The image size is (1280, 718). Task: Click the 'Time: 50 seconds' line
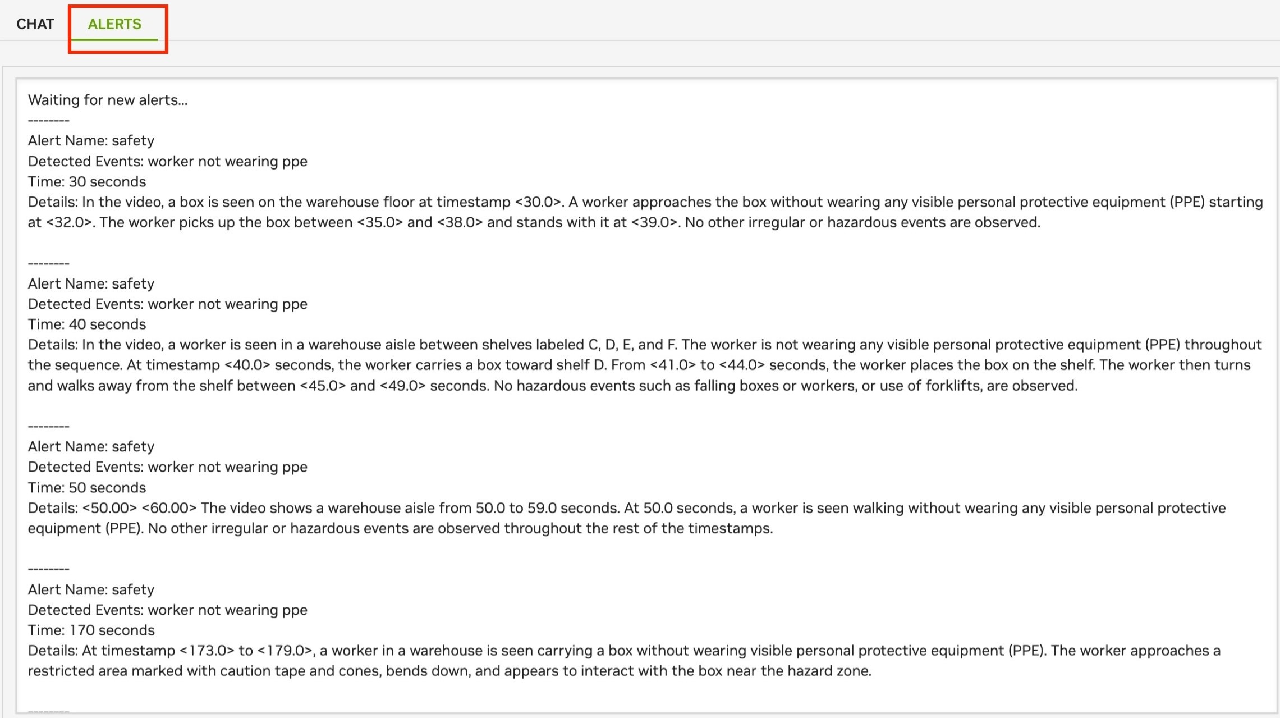point(87,488)
